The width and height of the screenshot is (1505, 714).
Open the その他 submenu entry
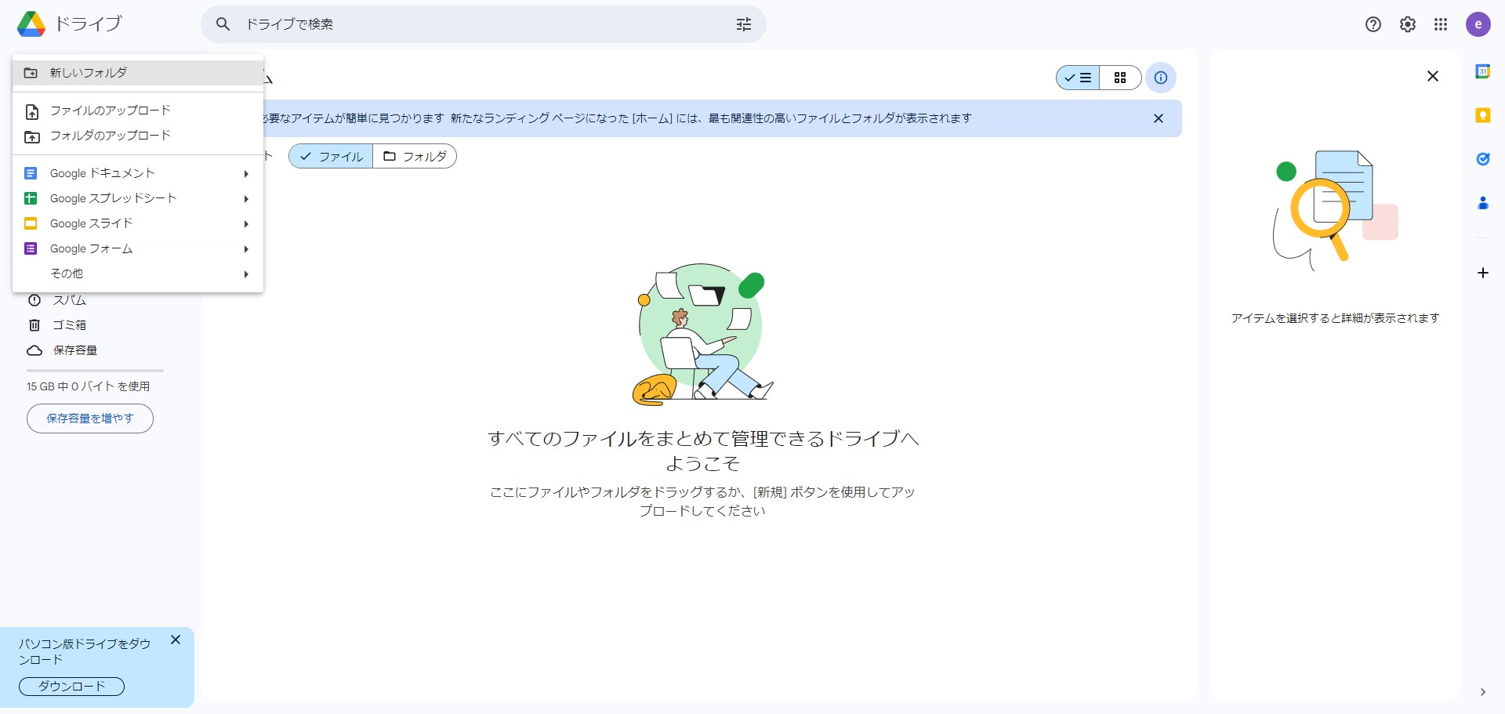pos(138,274)
